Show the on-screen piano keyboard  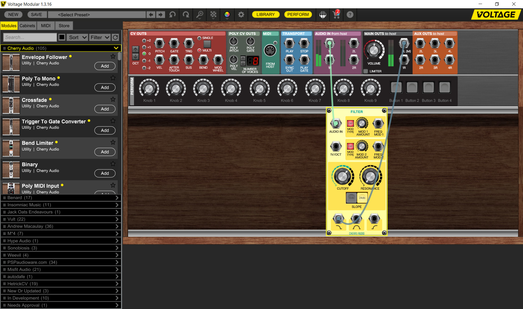coord(323,15)
